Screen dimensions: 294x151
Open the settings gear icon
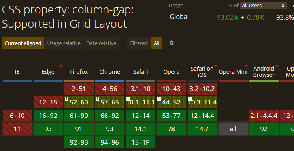pos(171,43)
